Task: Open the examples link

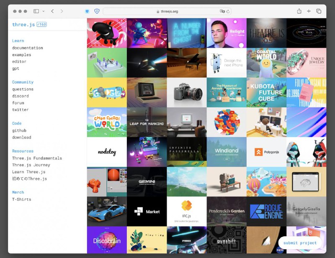Action: point(22,55)
